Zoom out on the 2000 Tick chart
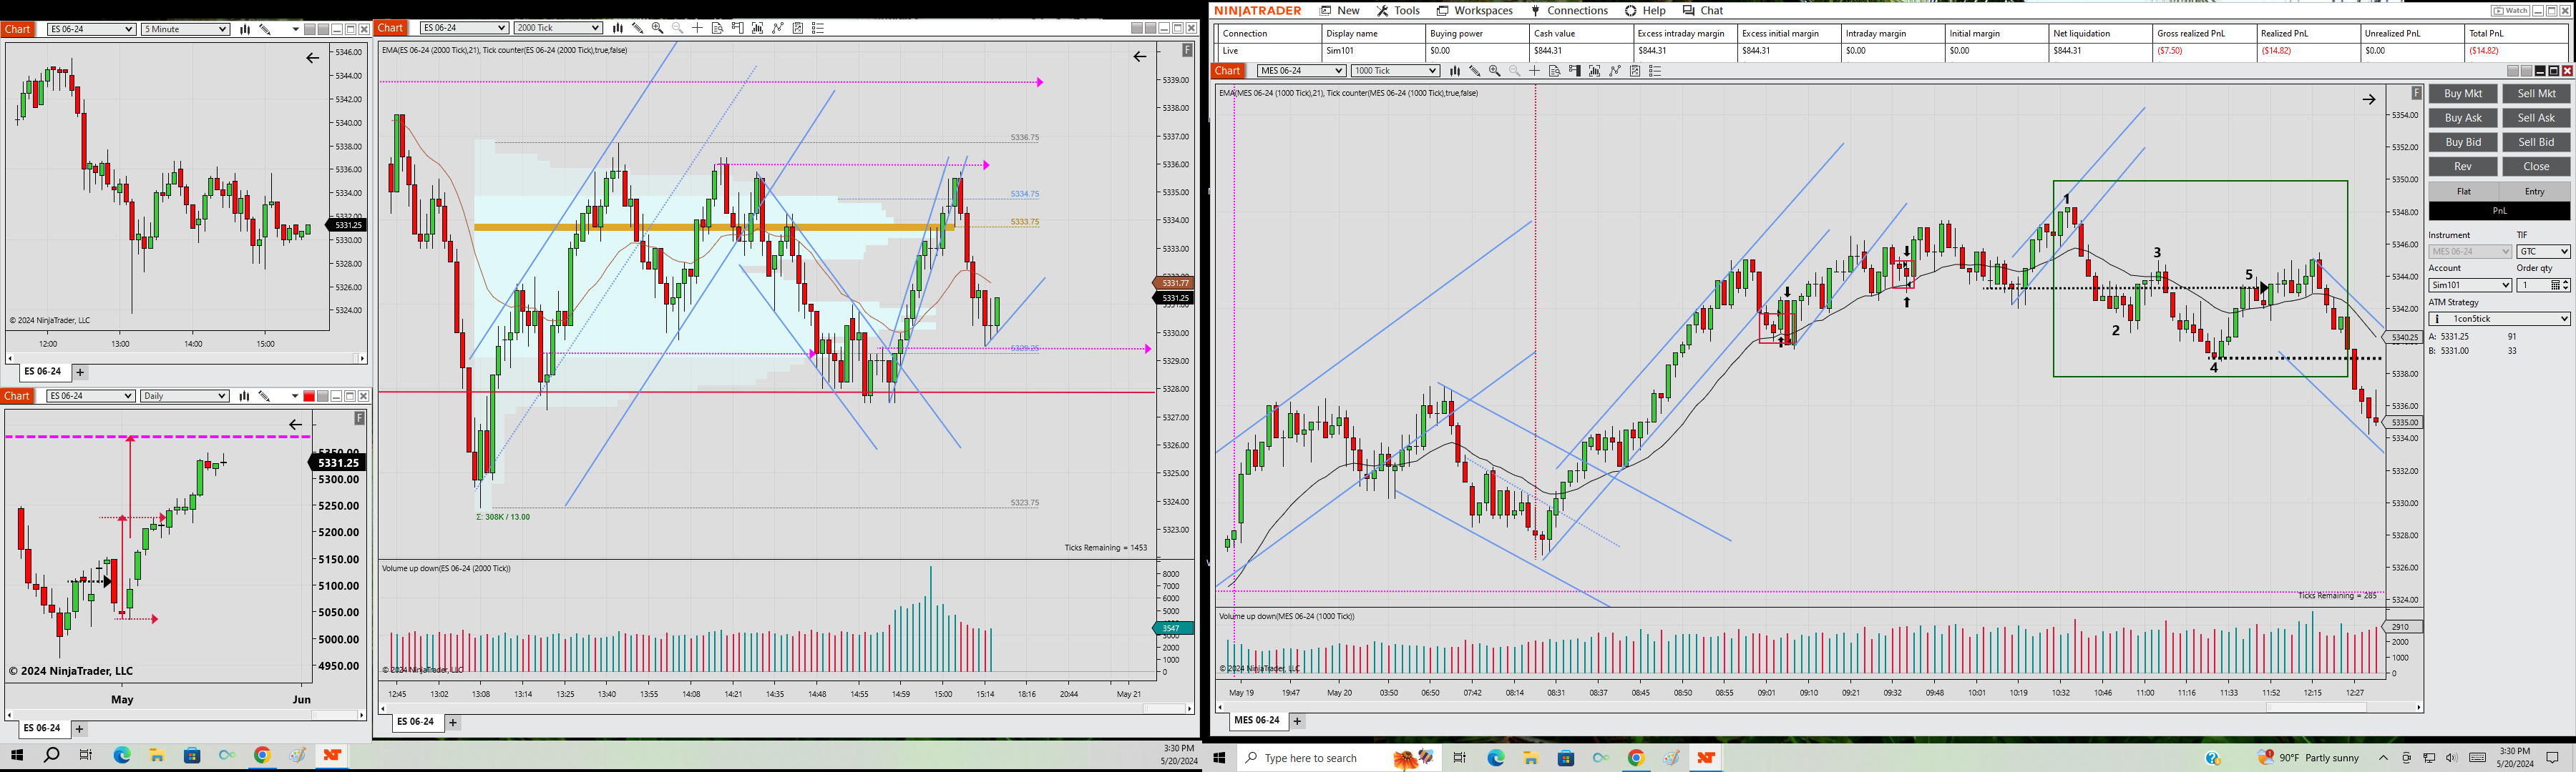This screenshot has height=772, width=2576. [x=677, y=28]
